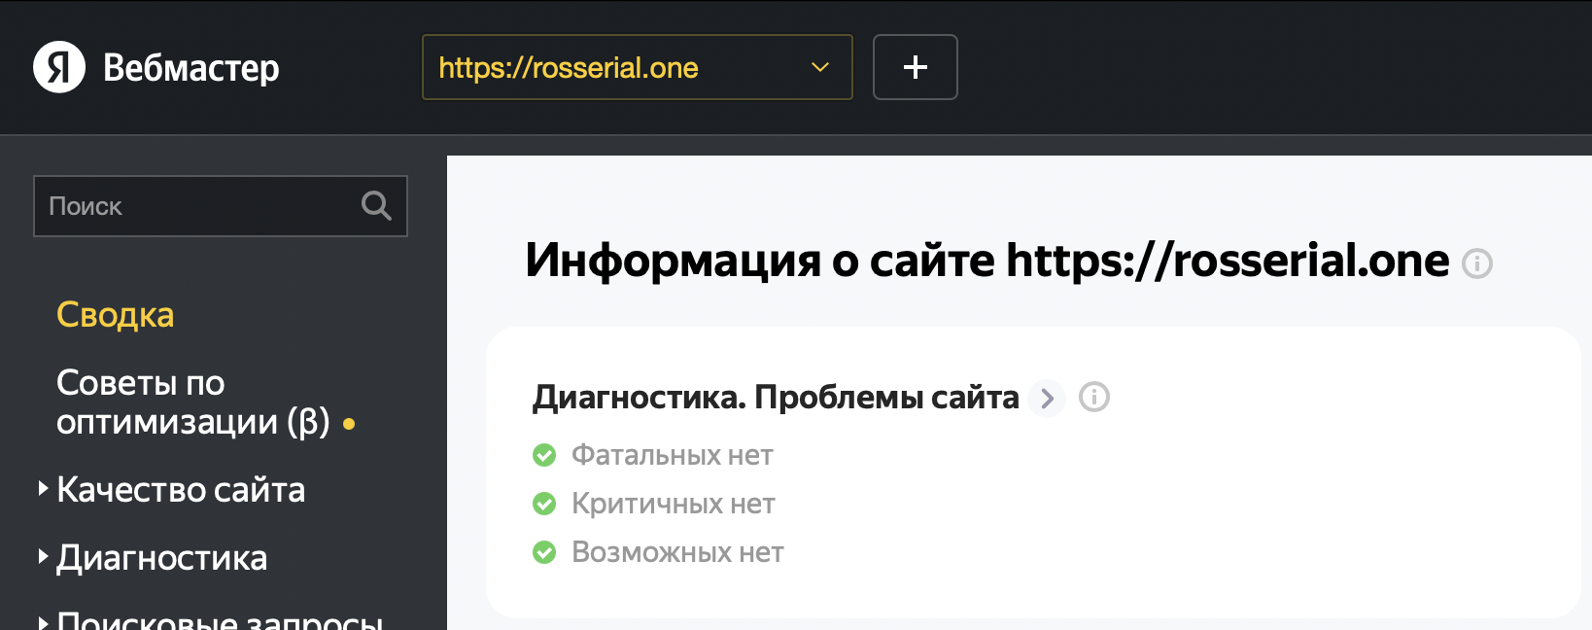Click the Возможных нет status text
This screenshot has height=630, width=1592.
tap(677, 552)
